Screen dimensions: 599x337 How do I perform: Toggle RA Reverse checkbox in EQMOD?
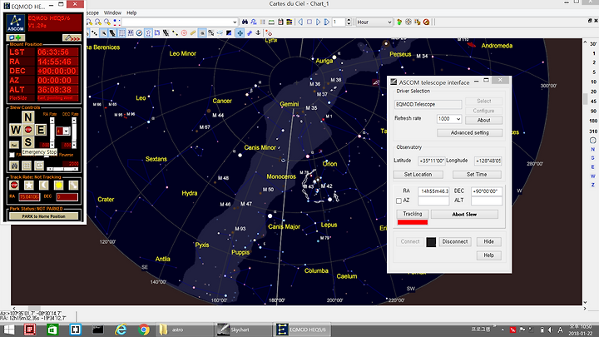click(12, 155)
